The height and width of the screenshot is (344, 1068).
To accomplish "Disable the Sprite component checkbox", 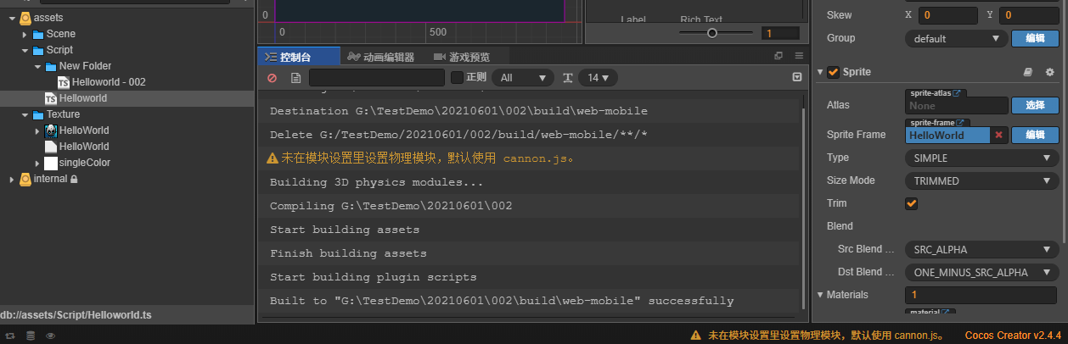I will tap(834, 72).
